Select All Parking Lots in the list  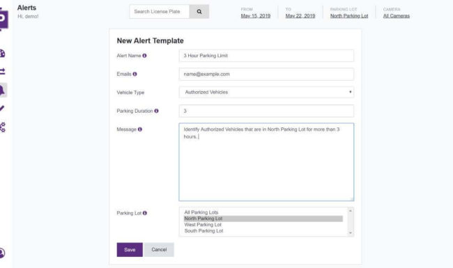click(x=201, y=212)
